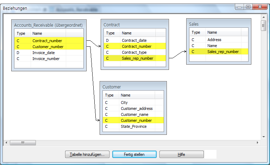Click State_Province field in Customer table
270x165 pixels.
[x=133, y=126]
